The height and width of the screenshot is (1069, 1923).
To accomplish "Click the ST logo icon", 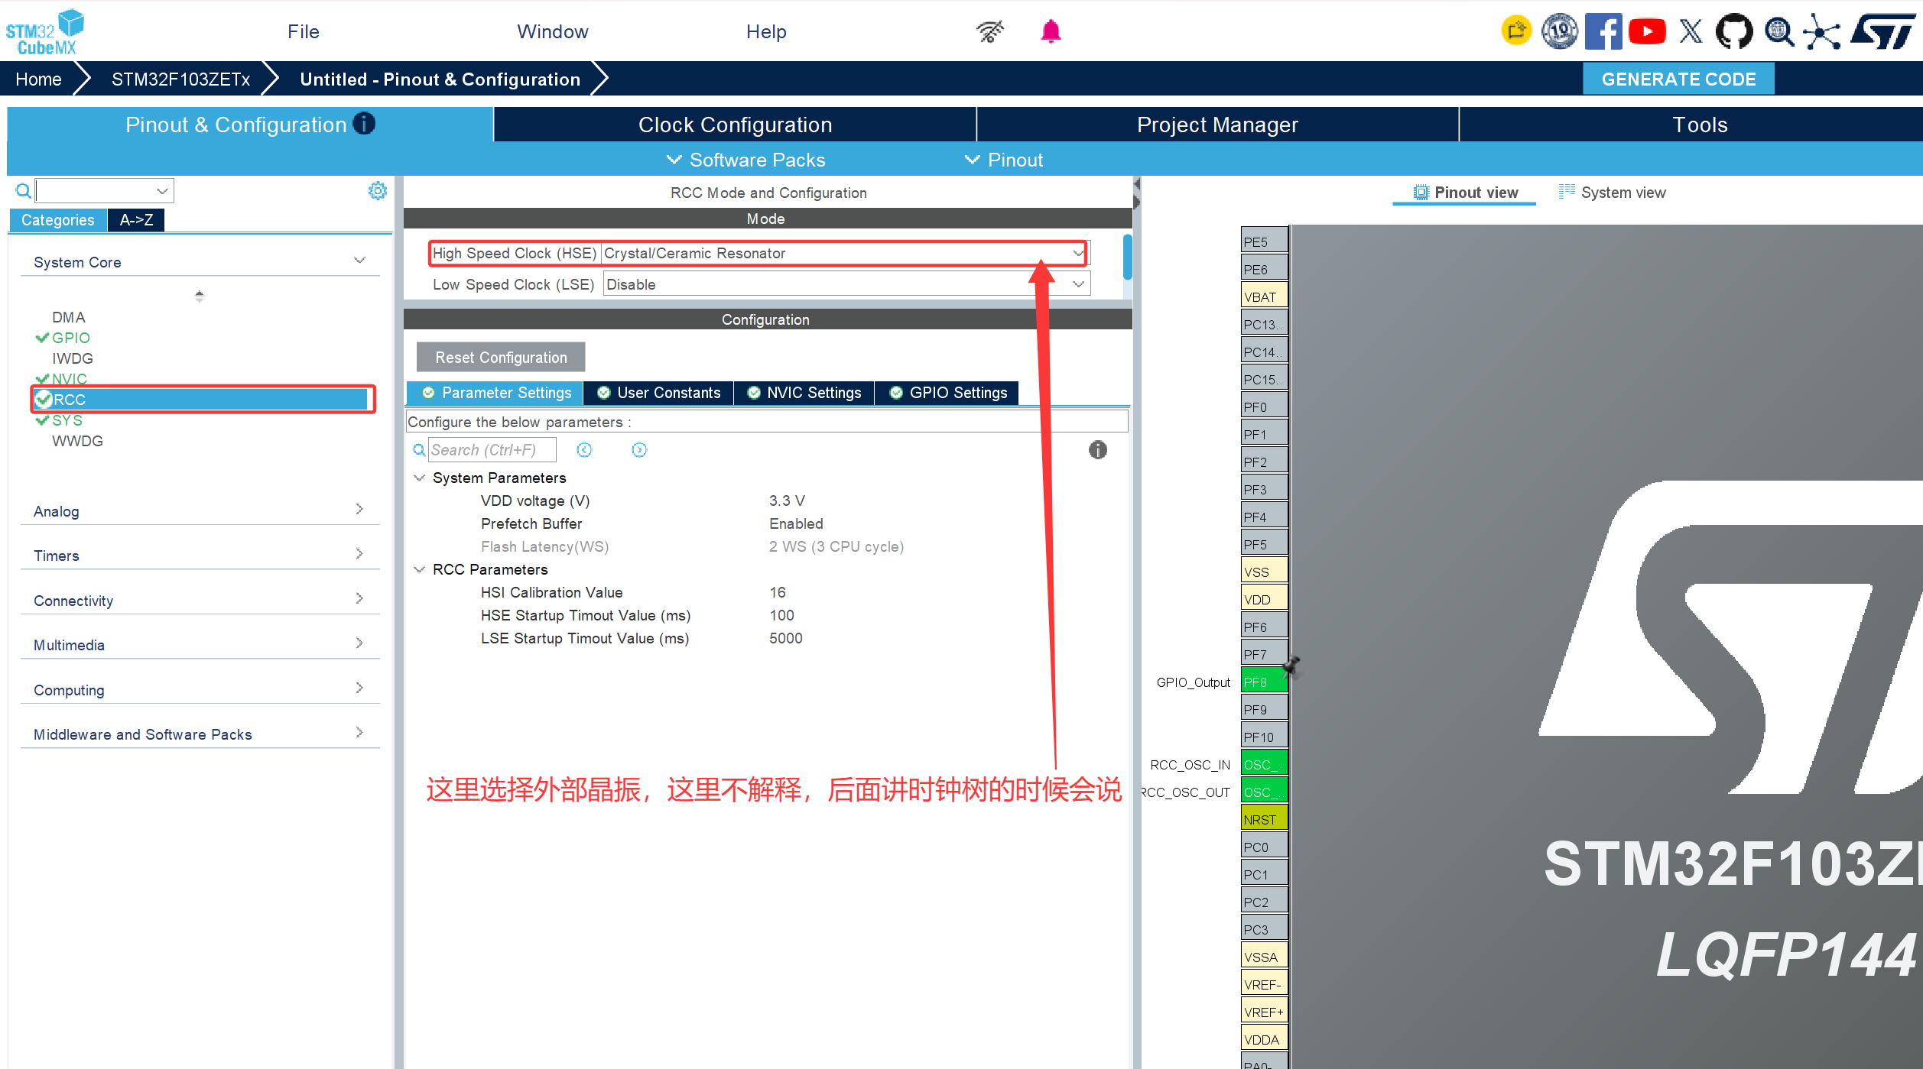I will pos(1884,31).
